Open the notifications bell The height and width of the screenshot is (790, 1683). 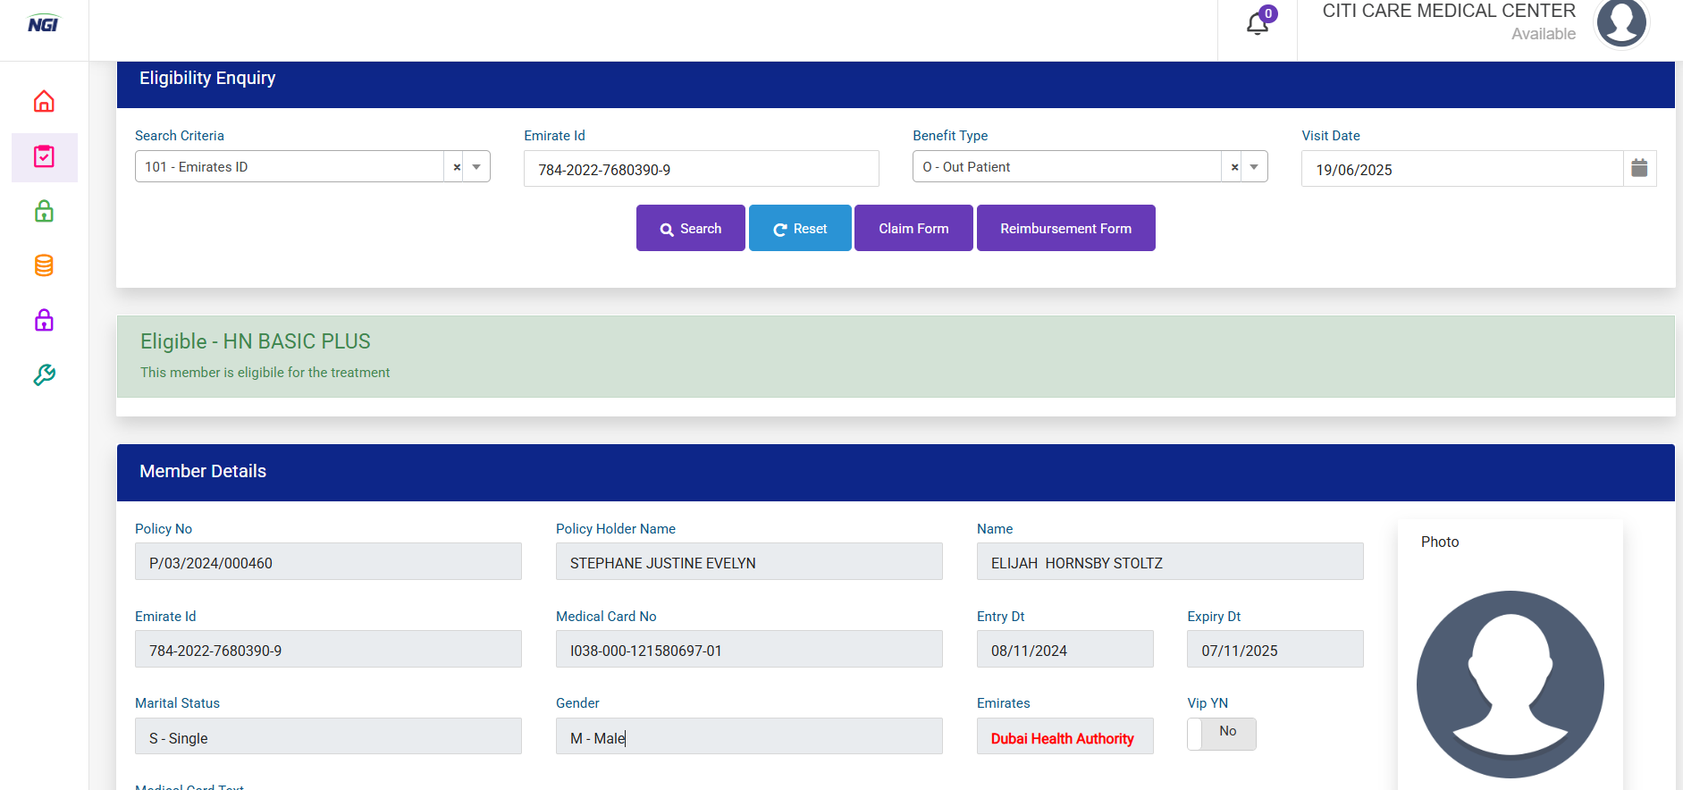tap(1258, 24)
